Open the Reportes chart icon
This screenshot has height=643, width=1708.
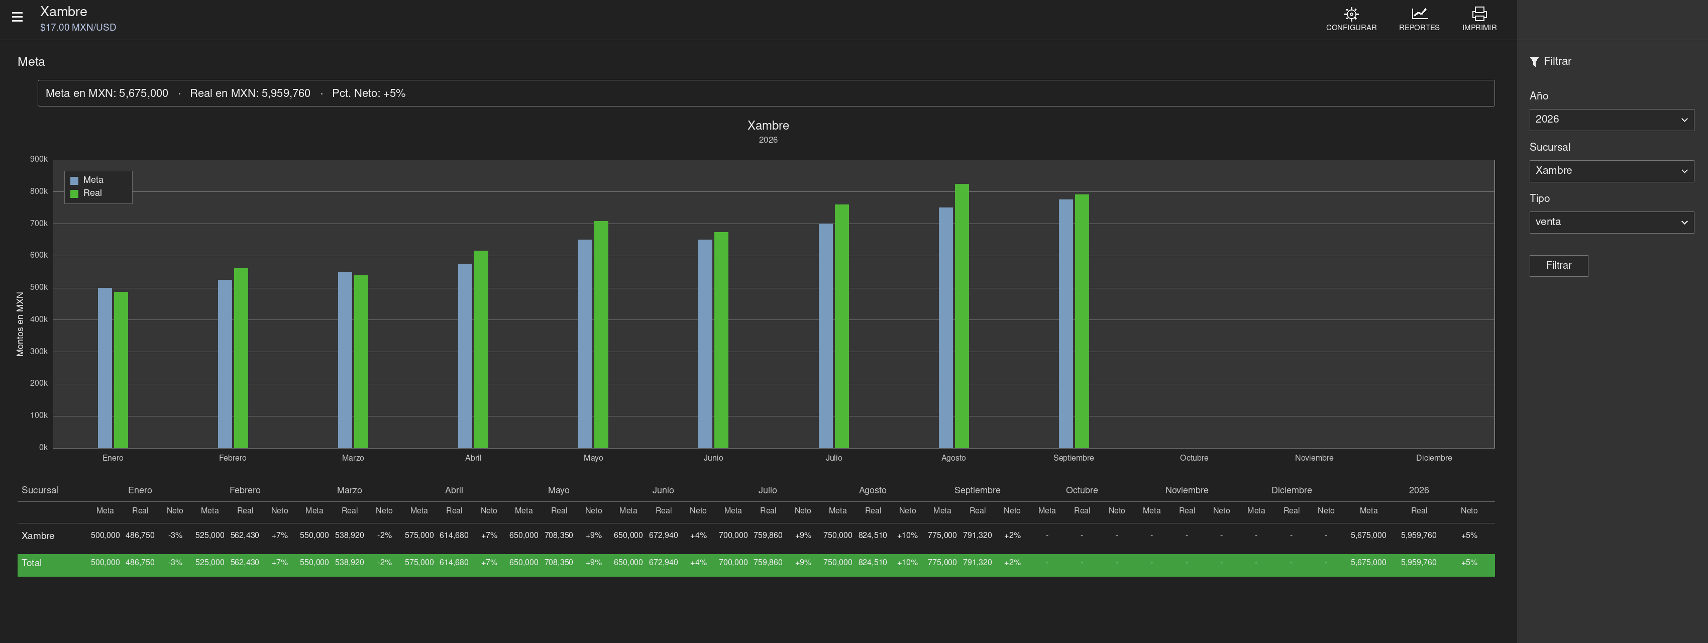(1419, 14)
